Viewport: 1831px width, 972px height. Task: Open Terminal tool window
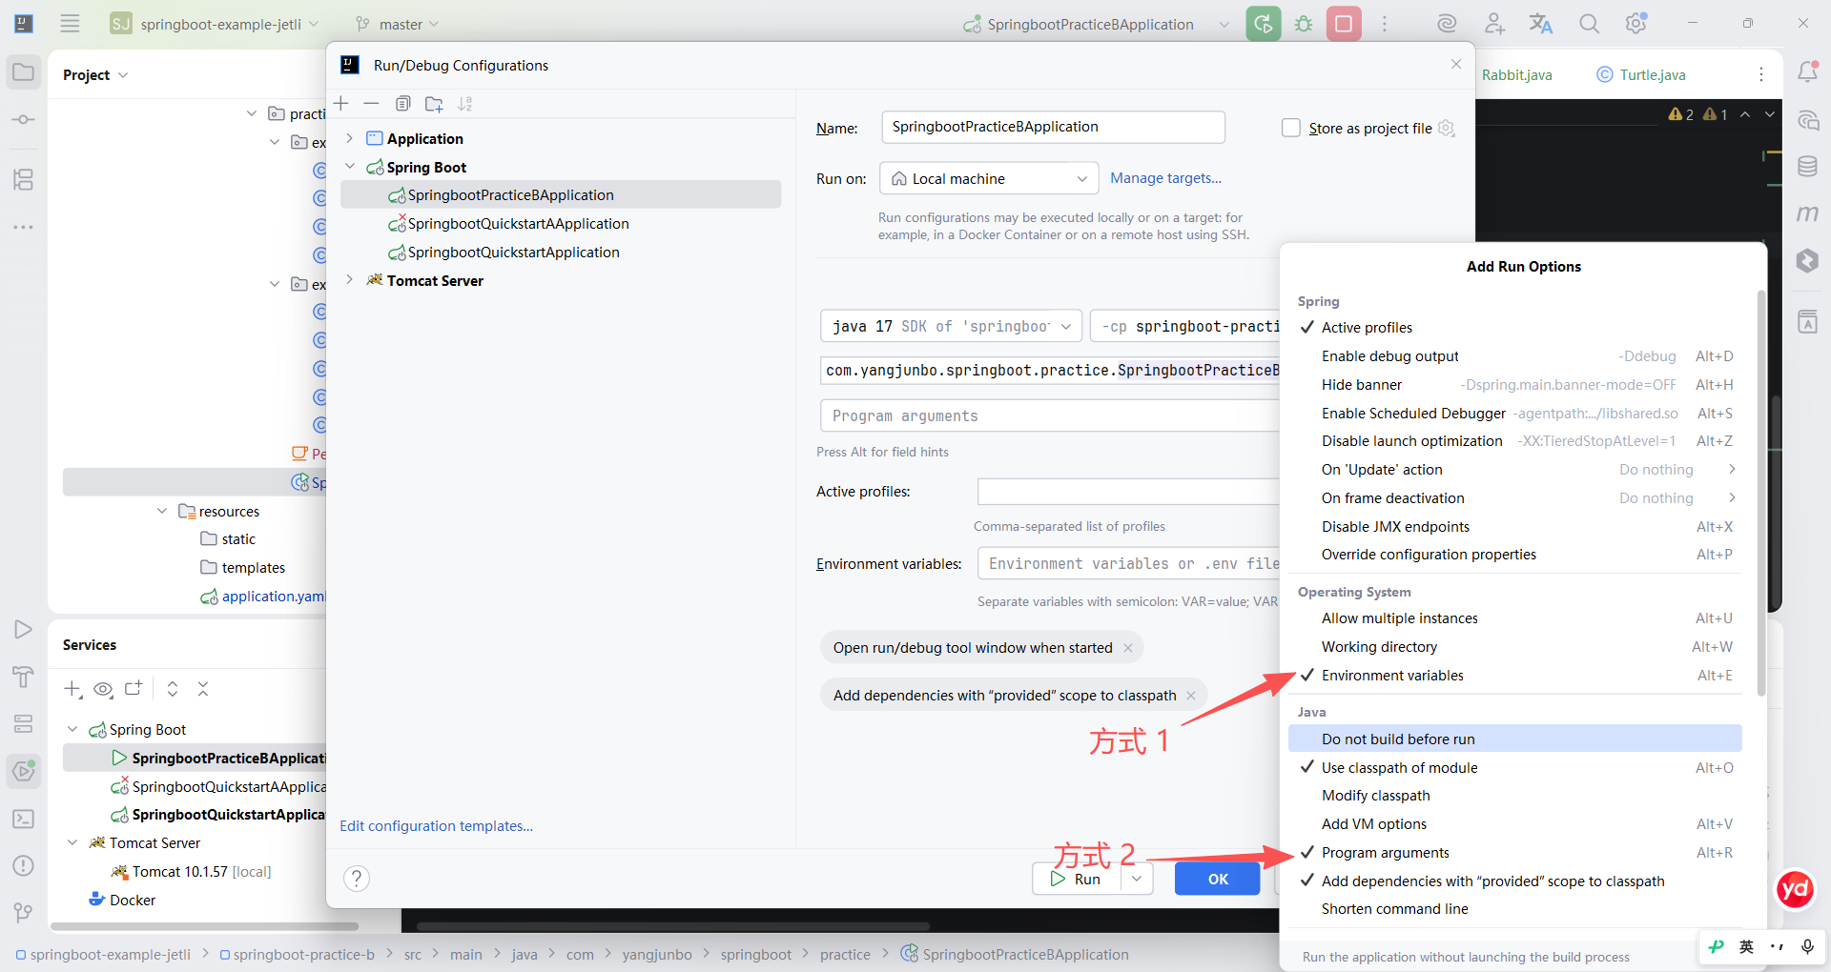(24, 819)
